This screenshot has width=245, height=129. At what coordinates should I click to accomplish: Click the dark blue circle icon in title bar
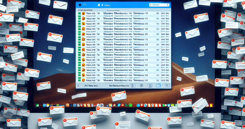point(80,5)
